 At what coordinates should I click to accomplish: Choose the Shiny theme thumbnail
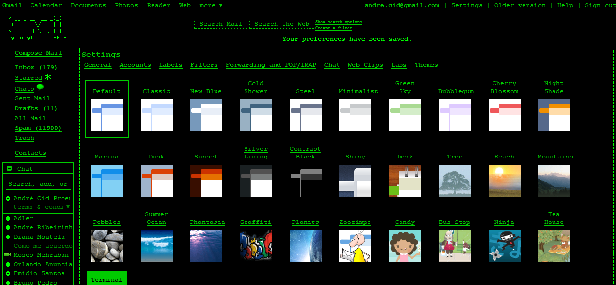tap(355, 181)
